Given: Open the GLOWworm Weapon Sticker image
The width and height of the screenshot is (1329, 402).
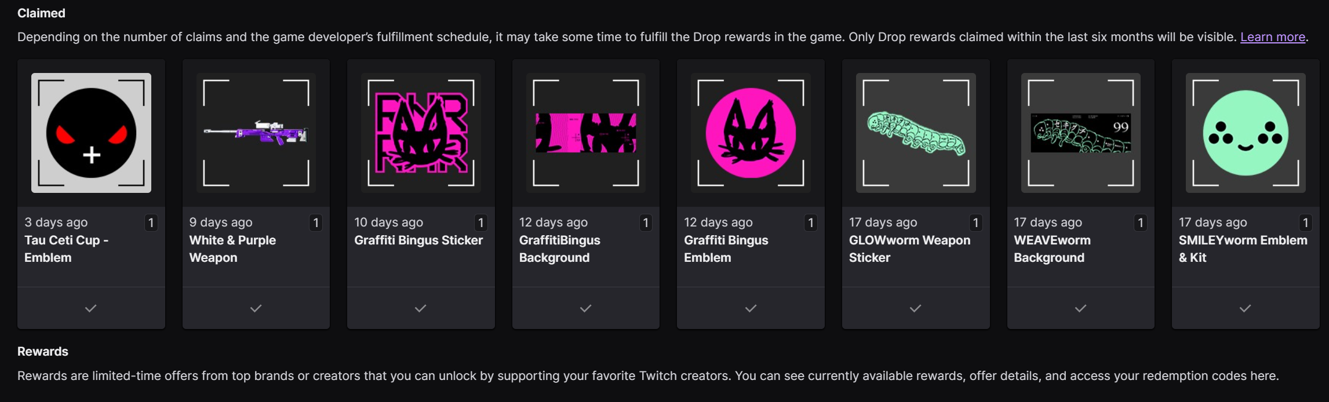Looking at the screenshot, I should click(915, 133).
